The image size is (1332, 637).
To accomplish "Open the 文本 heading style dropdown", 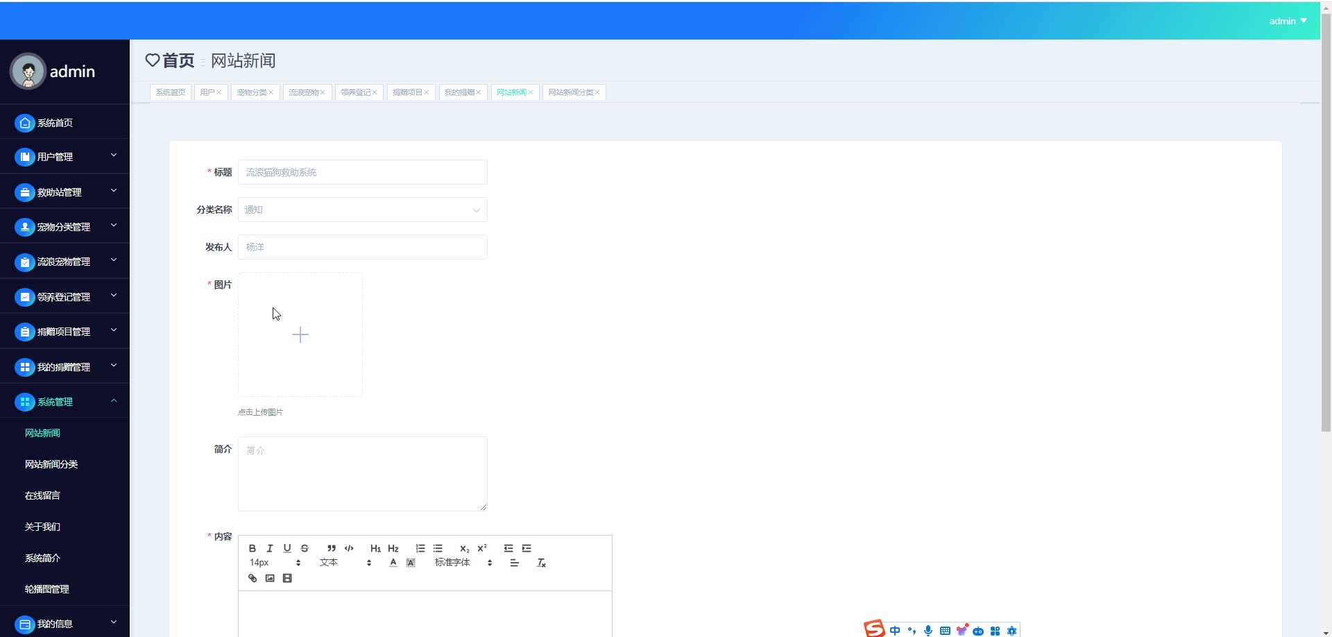I will tap(345, 563).
